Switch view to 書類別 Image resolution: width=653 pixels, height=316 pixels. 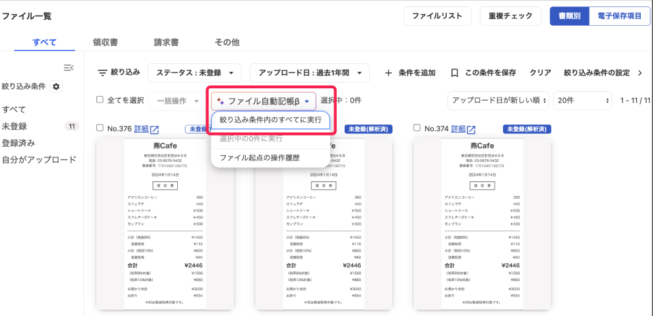click(x=570, y=16)
